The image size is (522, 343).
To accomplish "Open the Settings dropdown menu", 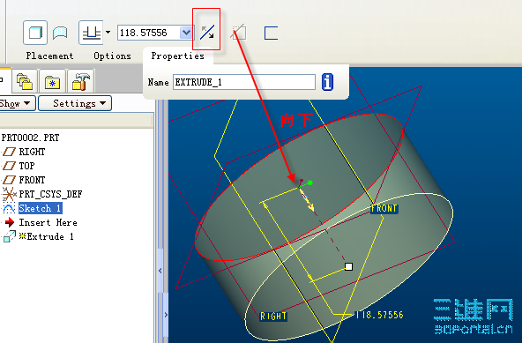I will [x=75, y=103].
